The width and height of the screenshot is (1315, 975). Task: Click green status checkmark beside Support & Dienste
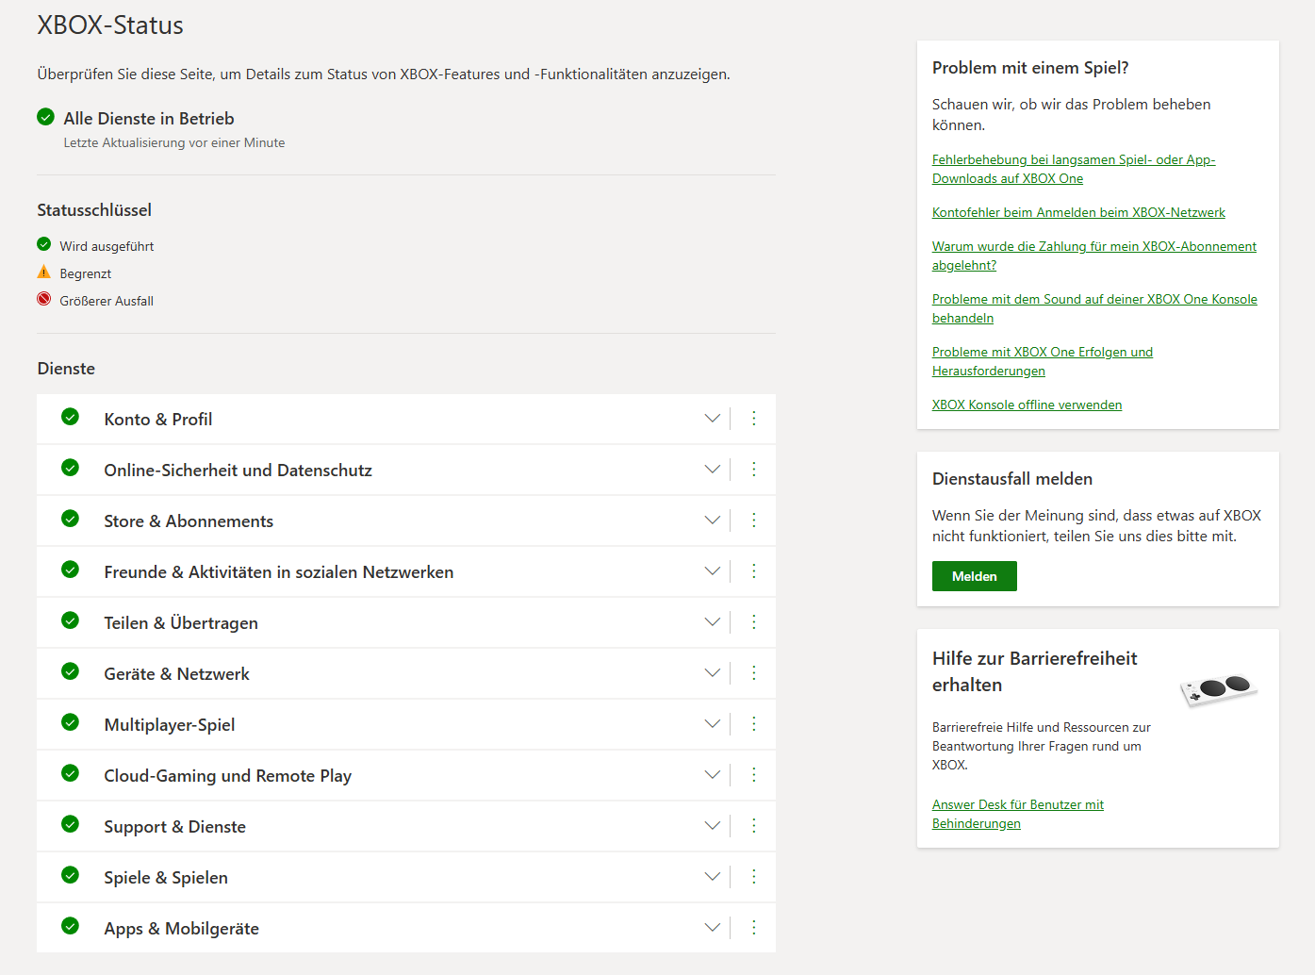(x=70, y=824)
